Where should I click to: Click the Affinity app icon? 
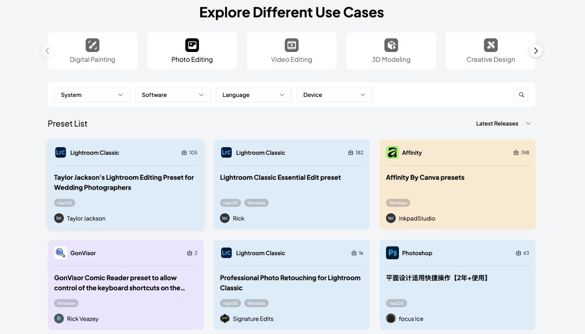392,152
